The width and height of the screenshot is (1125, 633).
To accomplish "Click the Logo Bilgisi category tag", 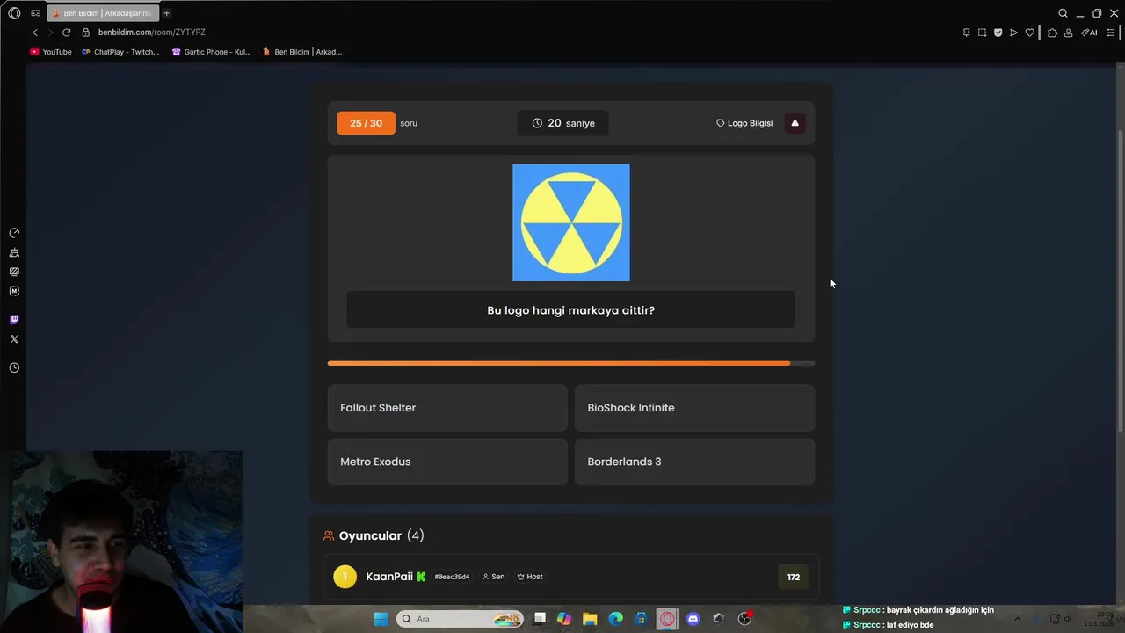I will pos(744,123).
